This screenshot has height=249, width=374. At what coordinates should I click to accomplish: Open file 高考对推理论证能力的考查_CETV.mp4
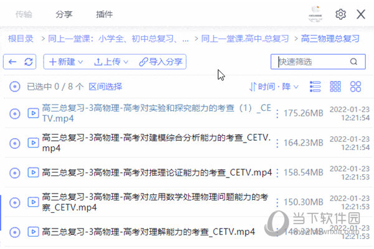pyautogui.click(x=157, y=172)
